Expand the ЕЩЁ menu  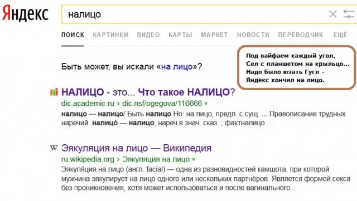click(x=340, y=35)
